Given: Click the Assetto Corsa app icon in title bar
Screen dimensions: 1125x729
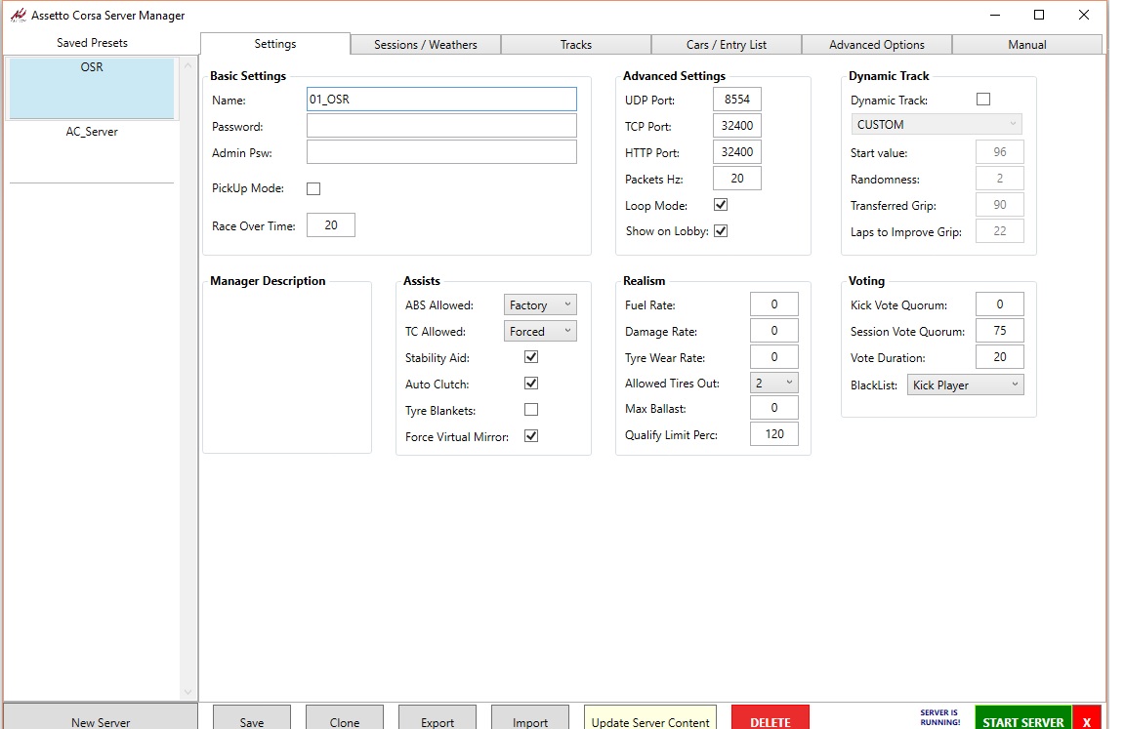Looking at the screenshot, I should (x=18, y=15).
